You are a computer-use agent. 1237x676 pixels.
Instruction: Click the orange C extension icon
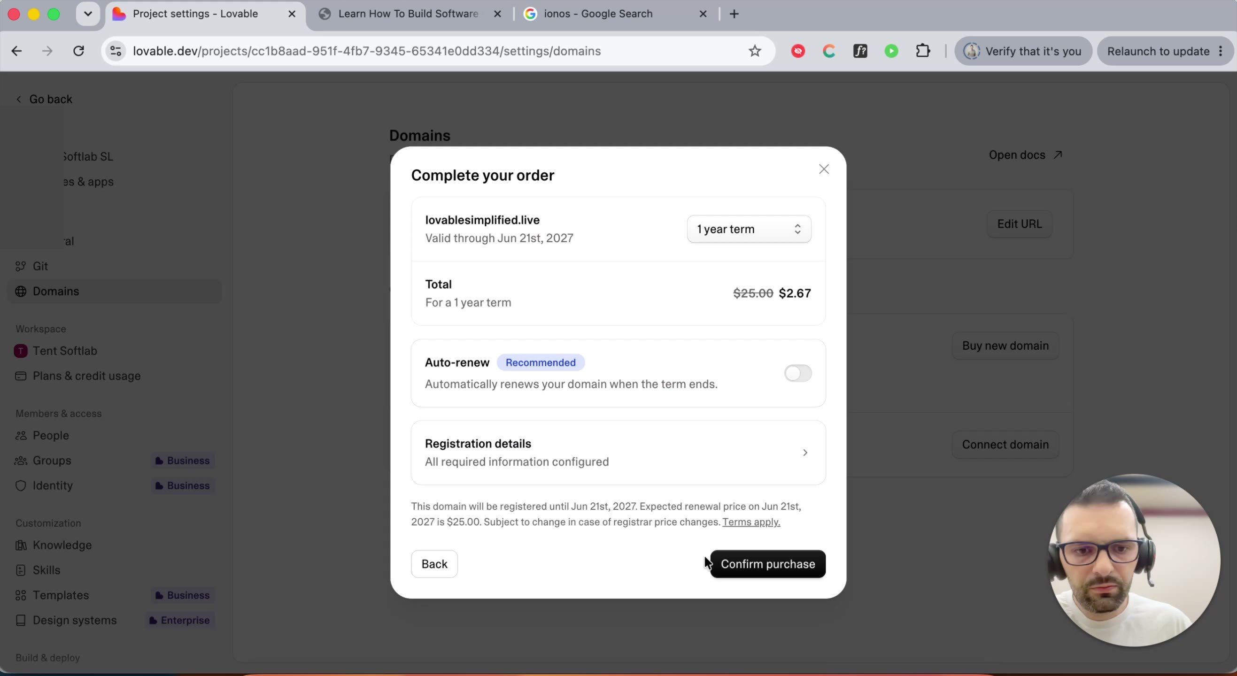tap(829, 51)
